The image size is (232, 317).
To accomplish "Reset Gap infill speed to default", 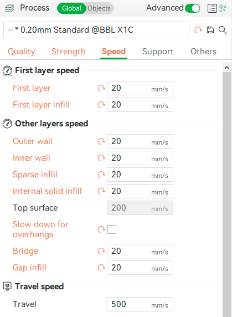I will pyautogui.click(x=101, y=268).
